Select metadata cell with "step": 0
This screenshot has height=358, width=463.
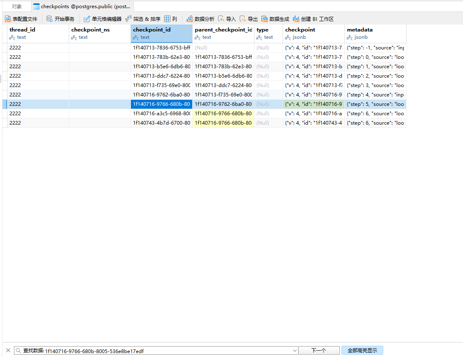coord(375,57)
